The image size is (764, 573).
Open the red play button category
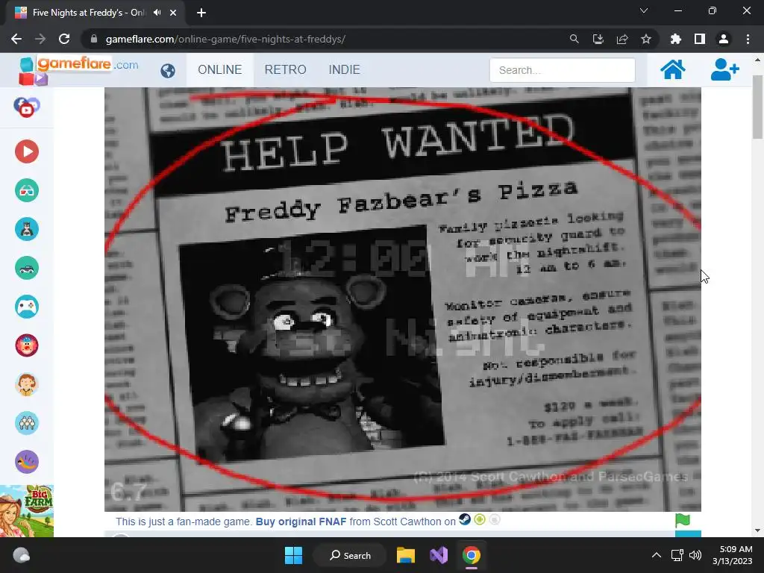point(27,151)
